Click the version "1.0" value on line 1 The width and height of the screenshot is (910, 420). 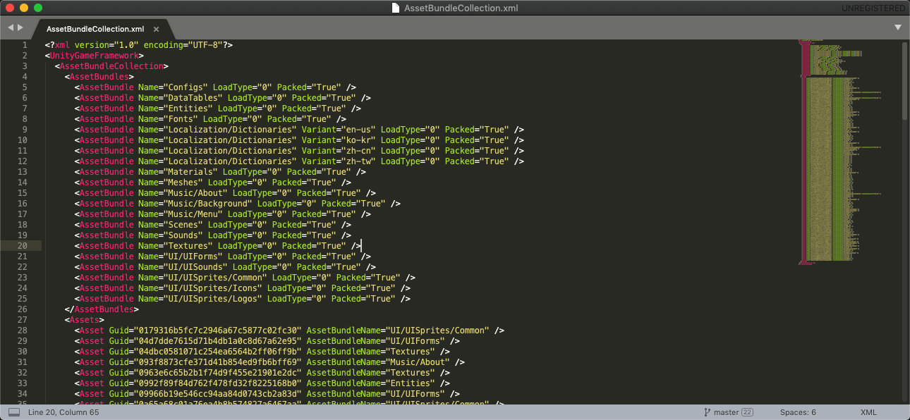(126, 45)
